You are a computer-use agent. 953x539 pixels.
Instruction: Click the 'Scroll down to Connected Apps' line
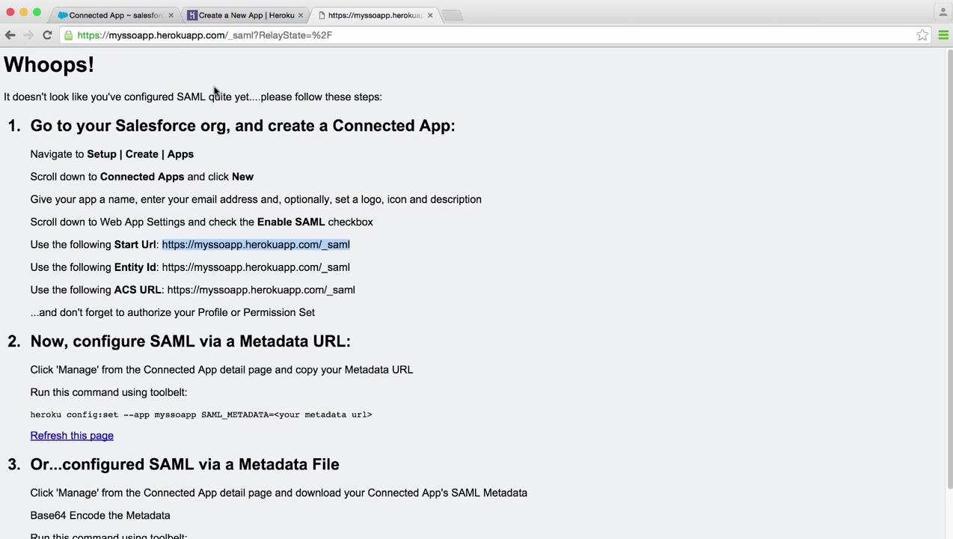point(142,177)
